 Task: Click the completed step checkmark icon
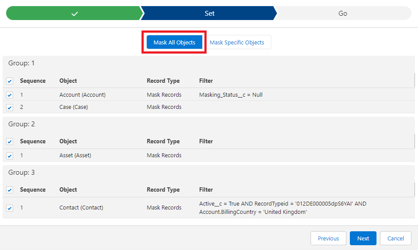click(x=75, y=14)
